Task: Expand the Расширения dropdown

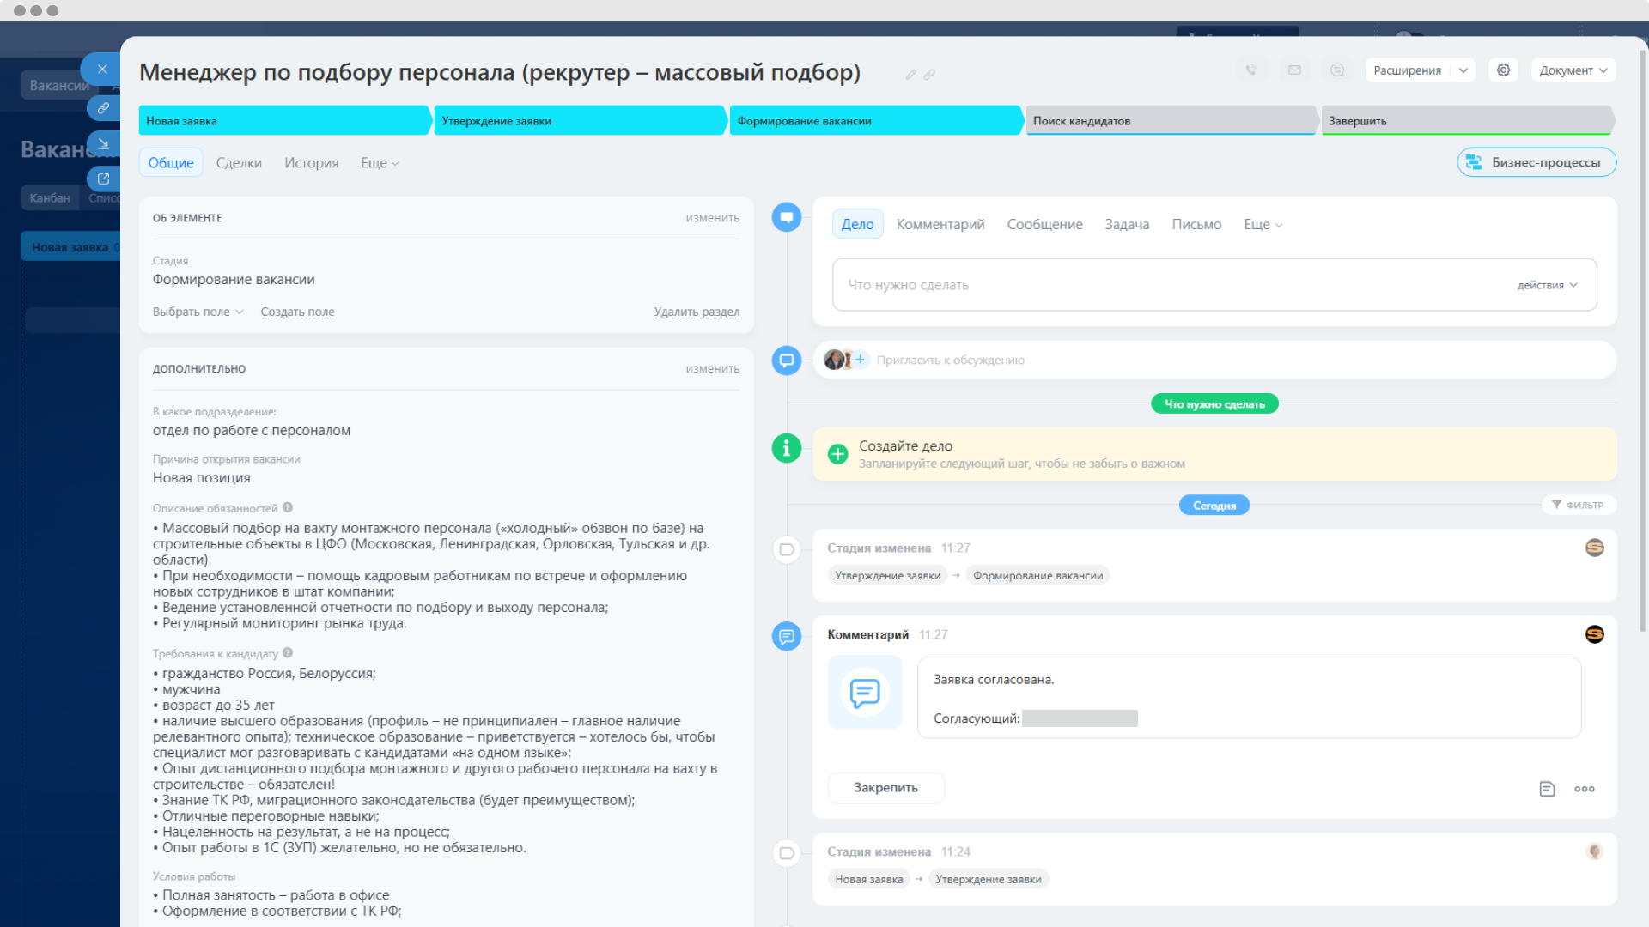Action: click(1463, 70)
